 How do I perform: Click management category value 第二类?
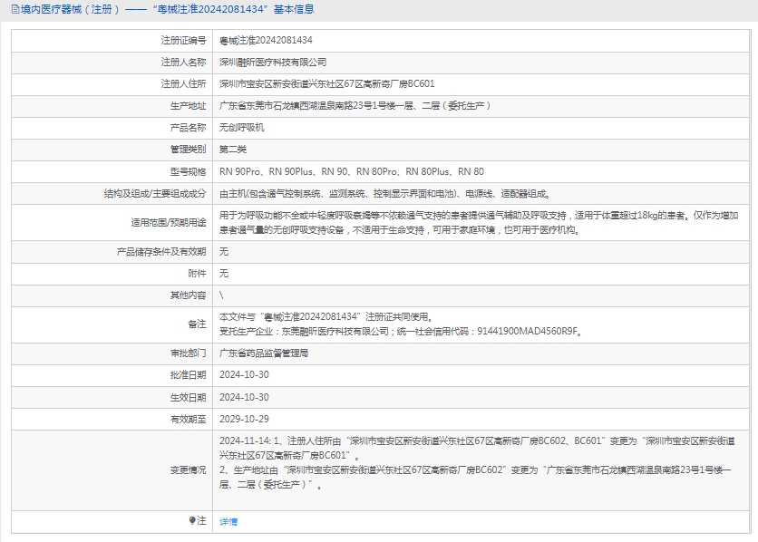tap(233, 150)
